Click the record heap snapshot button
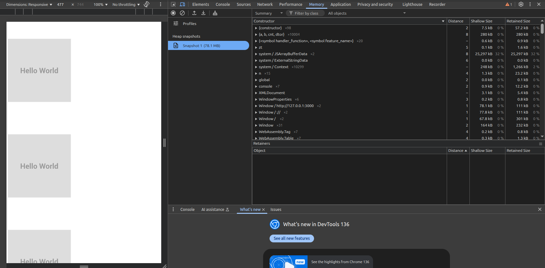This screenshot has width=545, height=268. click(x=173, y=13)
